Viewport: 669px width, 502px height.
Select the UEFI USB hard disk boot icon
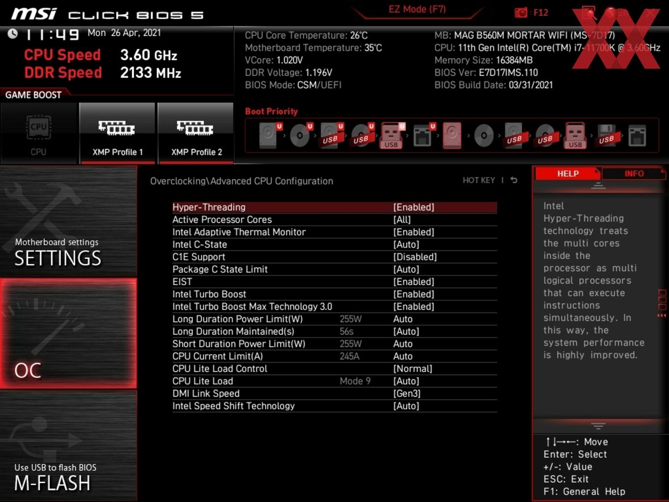(x=331, y=135)
